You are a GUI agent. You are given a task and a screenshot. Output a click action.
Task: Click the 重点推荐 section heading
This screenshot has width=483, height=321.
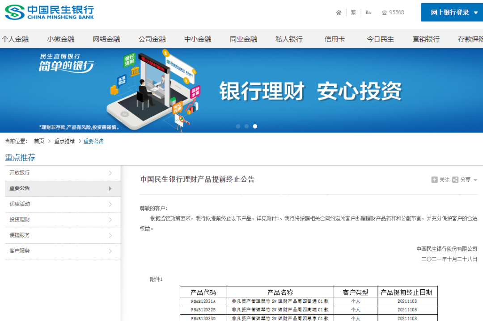coord(20,158)
